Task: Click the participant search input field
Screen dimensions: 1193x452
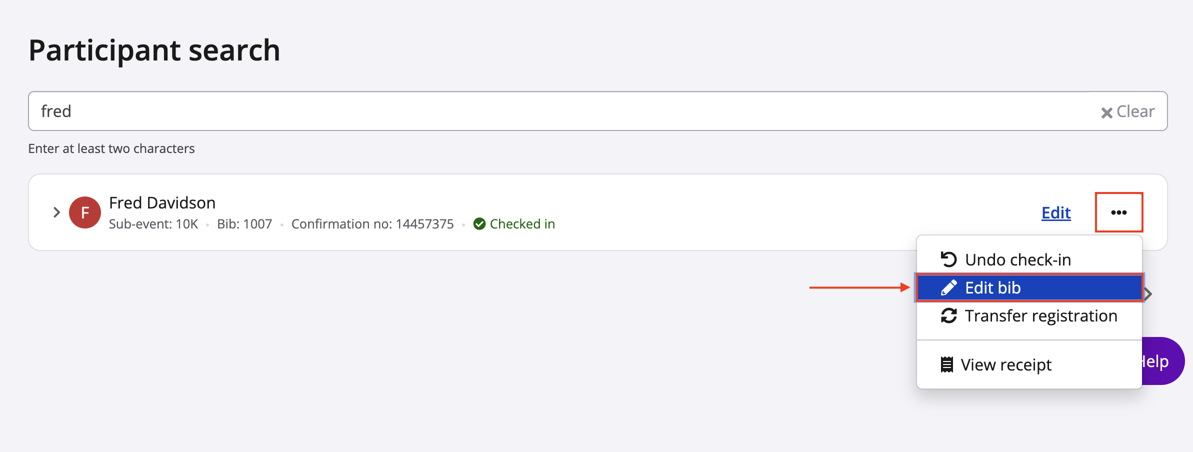Action: (550, 111)
